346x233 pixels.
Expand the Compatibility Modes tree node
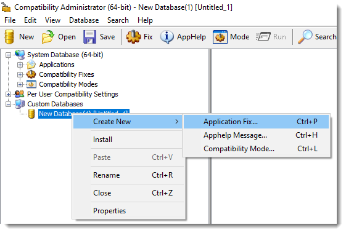tap(20, 84)
